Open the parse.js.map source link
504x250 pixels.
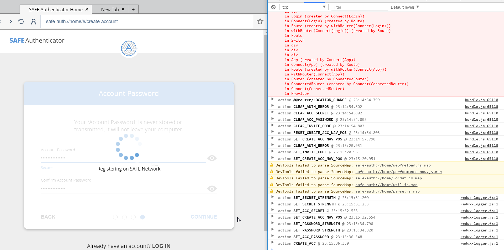click(x=387, y=191)
